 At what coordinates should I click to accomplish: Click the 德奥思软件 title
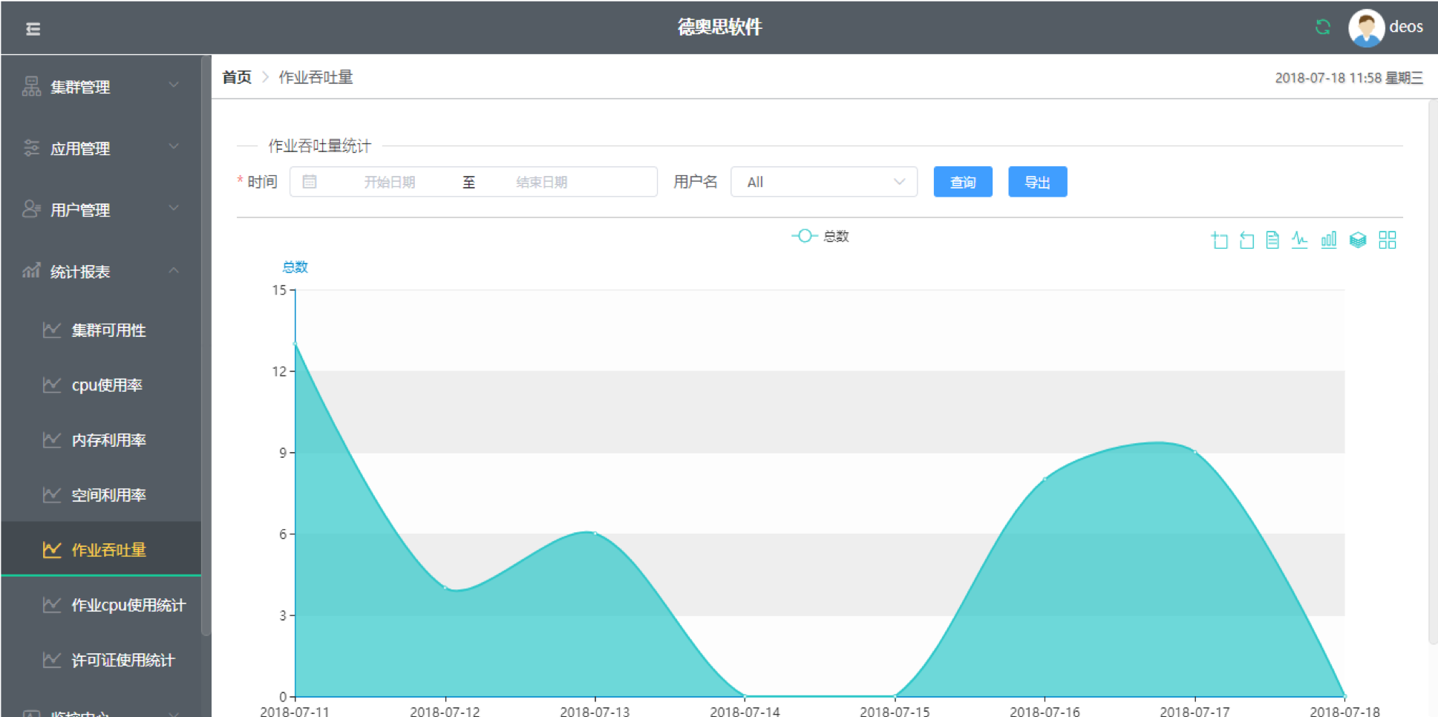point(719,27)
